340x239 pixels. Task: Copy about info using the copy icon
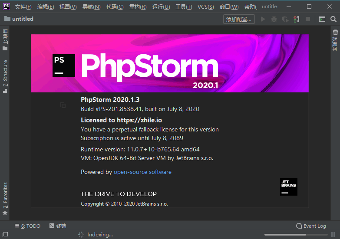pyautogui.click(x=63, y=105)
